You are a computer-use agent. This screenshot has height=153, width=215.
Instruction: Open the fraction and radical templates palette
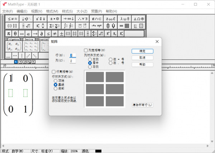coord(26,26)
